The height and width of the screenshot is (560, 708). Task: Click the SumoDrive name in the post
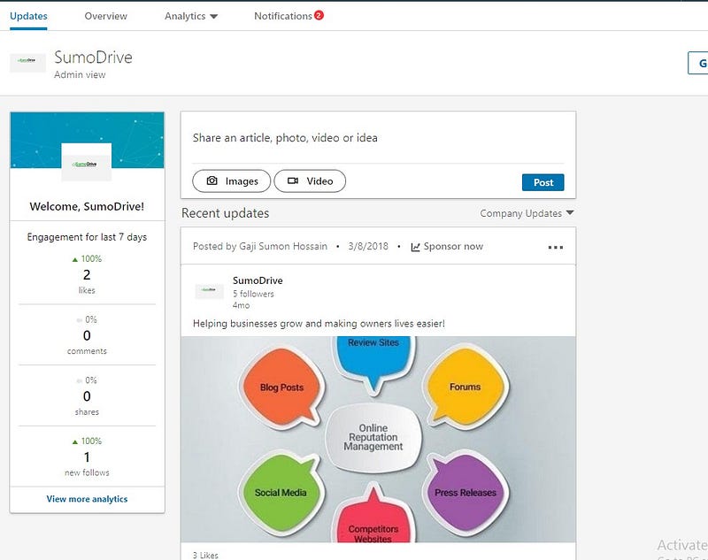(x=258, y=280)
